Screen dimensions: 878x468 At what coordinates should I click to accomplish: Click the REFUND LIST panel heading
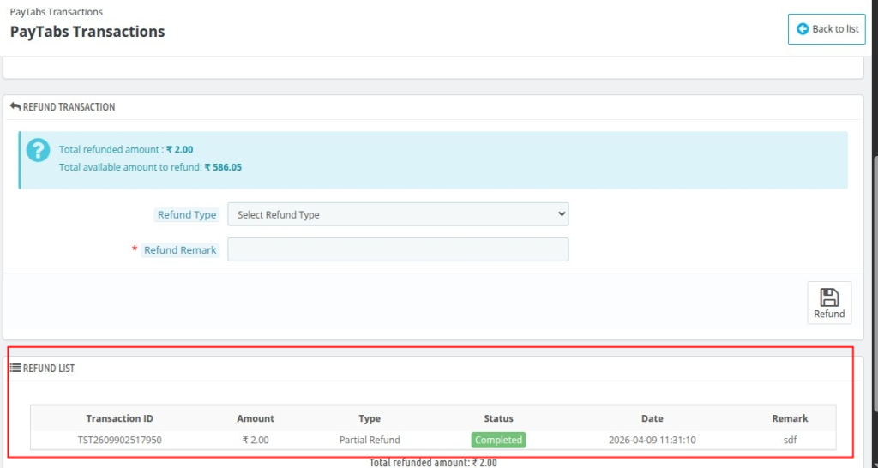[49, 369]
